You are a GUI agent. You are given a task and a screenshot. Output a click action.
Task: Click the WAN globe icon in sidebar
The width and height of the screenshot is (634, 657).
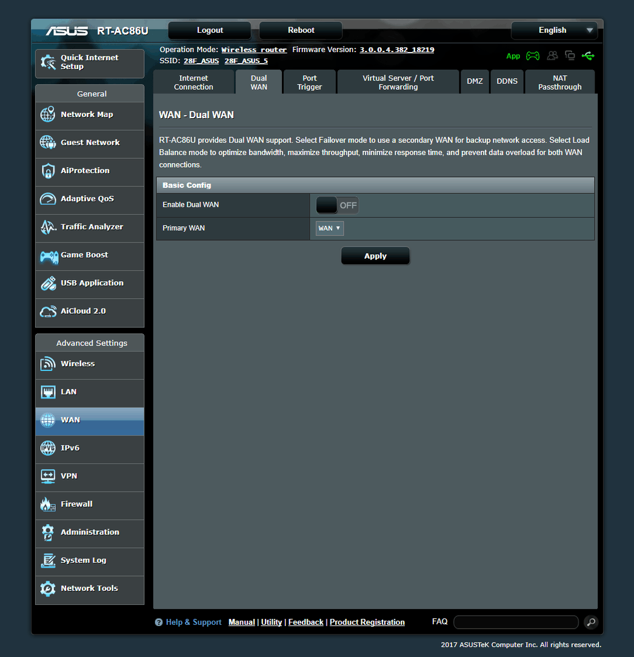(48, 420)
